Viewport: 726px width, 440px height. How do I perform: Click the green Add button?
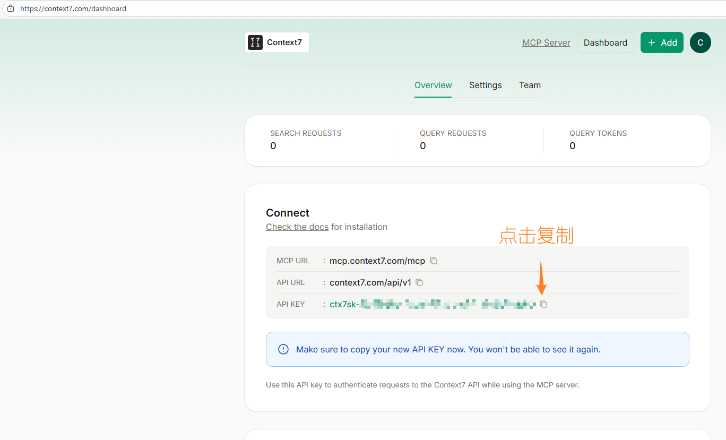click(x=662, y=42)
